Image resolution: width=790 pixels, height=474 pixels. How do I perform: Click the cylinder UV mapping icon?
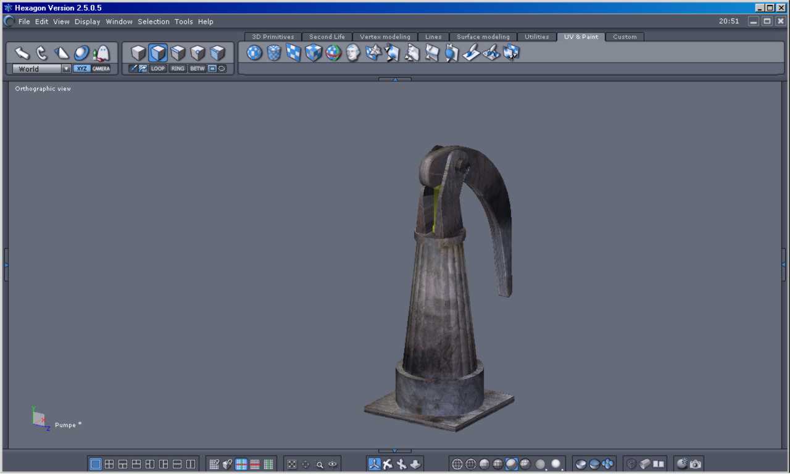[274, 53]
